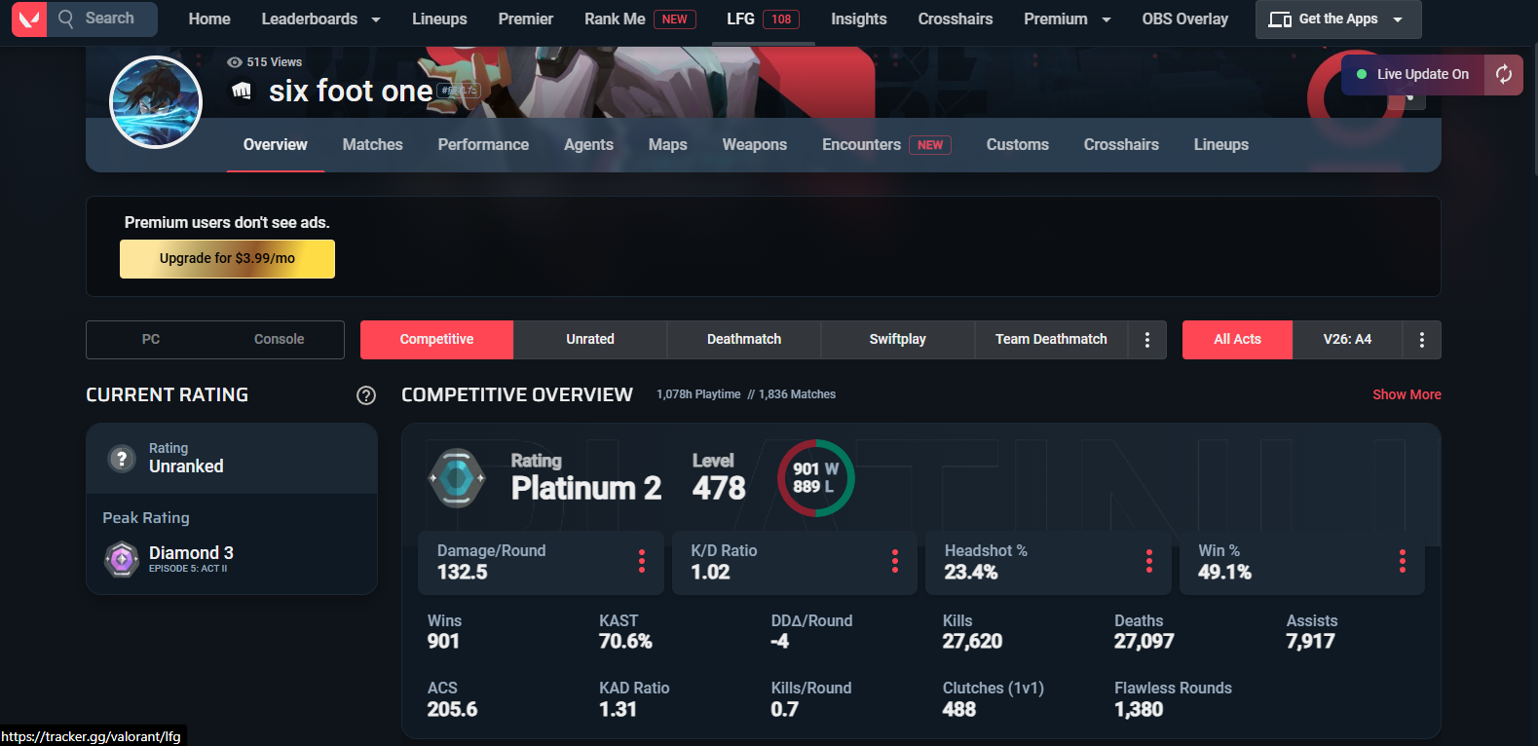
Task: Open the Win % card three-dot menu
Action: (x=1403, y=561)
